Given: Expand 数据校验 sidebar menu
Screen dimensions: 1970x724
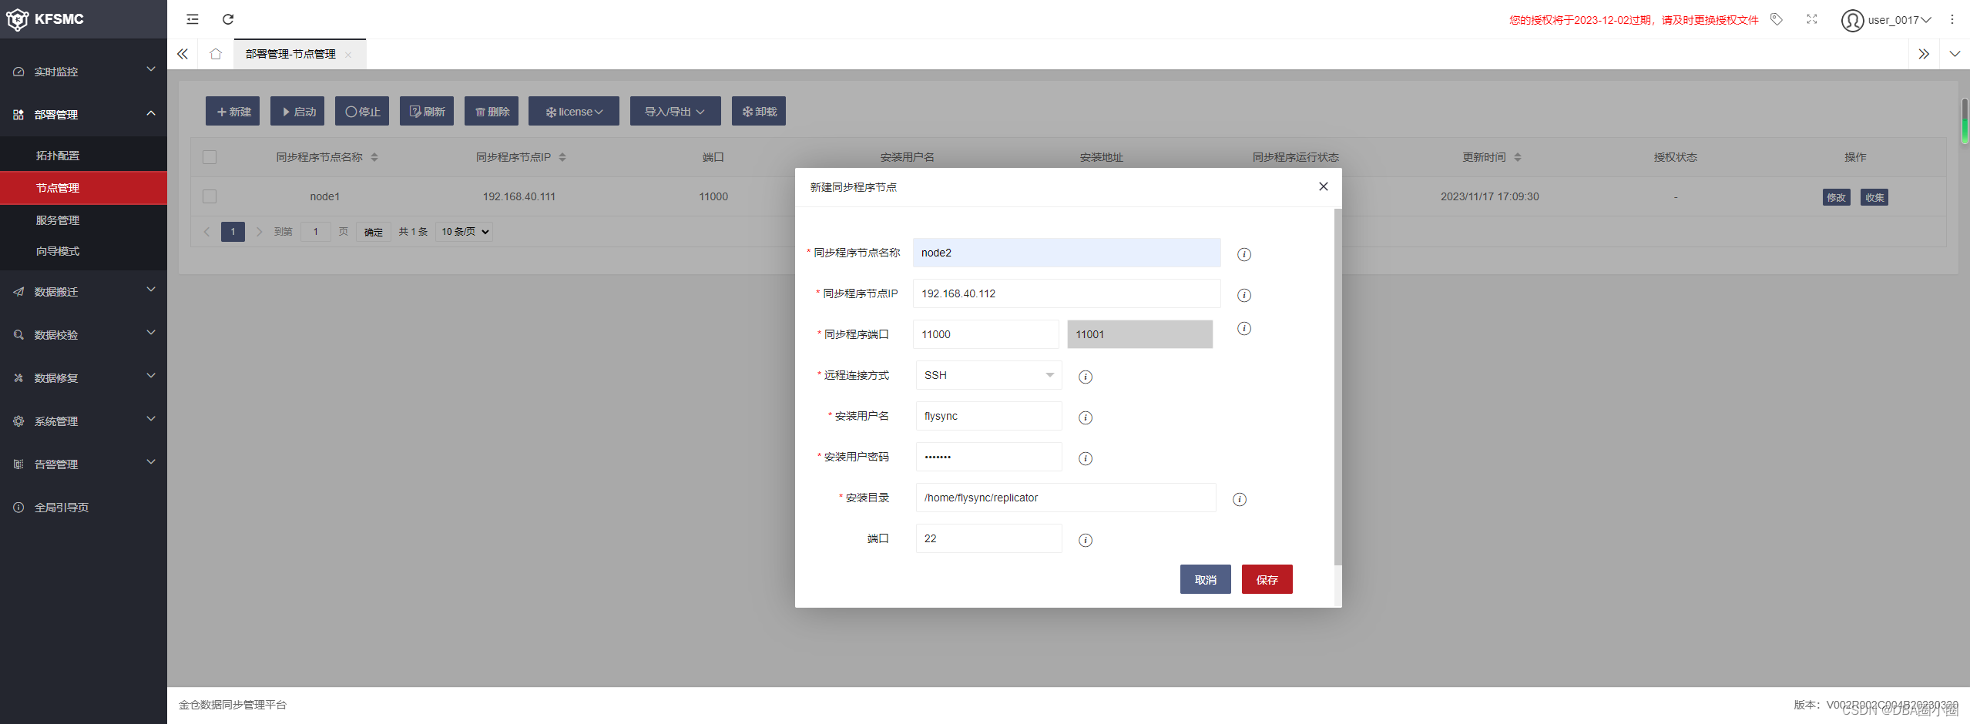Looking at the screenshot, I should (83, 334).
